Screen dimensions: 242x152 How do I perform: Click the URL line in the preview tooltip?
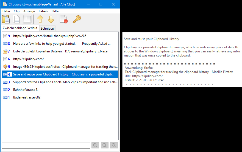144,76
